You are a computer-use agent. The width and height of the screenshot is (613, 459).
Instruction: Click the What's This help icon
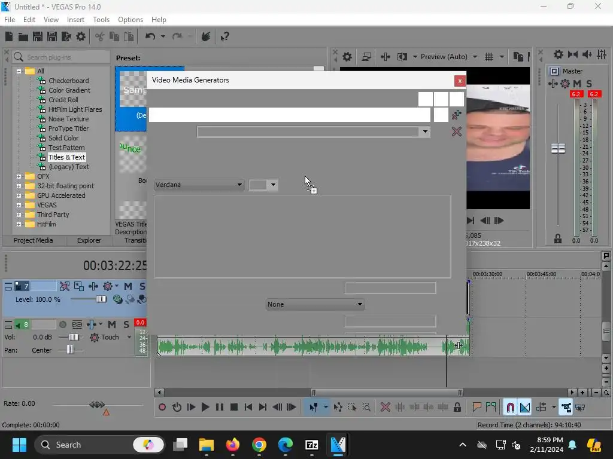[x=225, y=36]
